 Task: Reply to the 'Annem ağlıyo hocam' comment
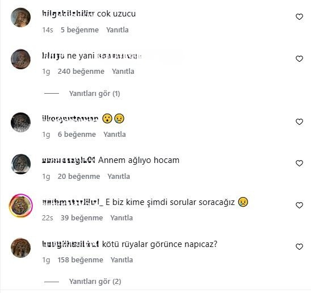pos(119,177)
